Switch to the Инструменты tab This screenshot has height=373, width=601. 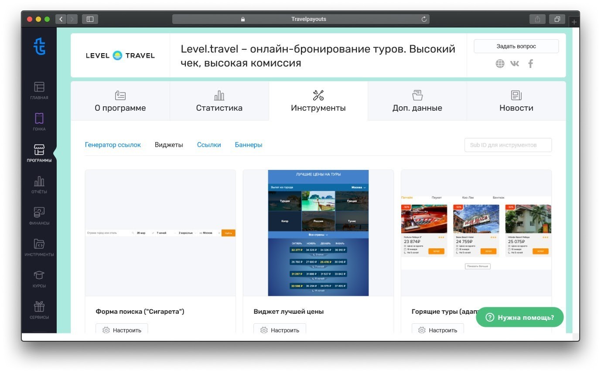click(x=318, y=101)
